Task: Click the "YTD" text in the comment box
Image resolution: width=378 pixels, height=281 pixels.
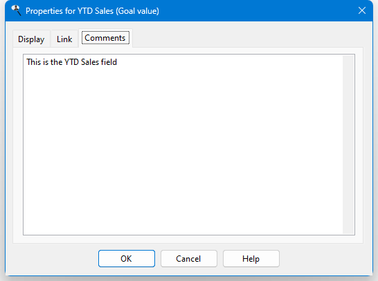Action: 71,62
